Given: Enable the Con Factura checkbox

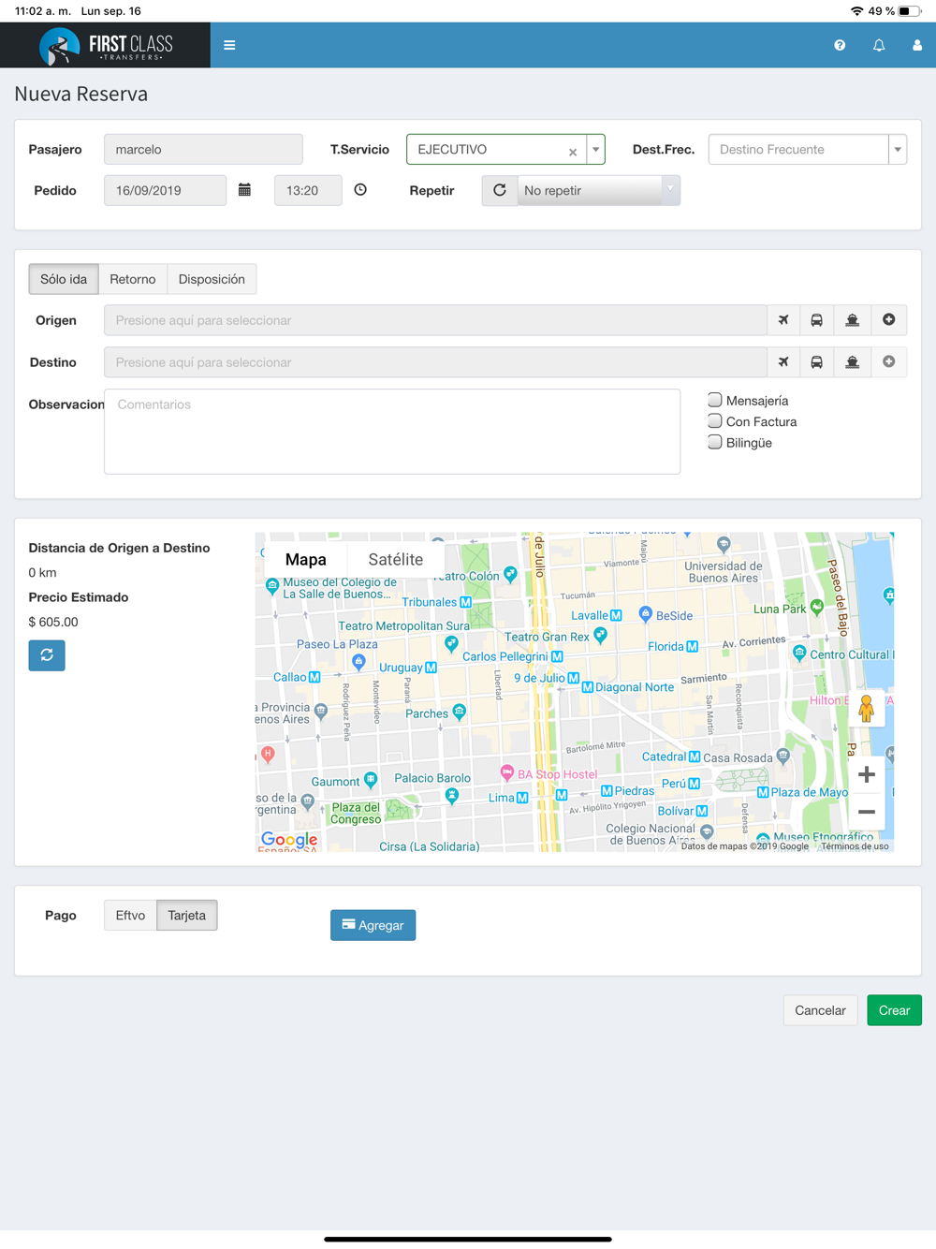Looking at the screenshot, I should (x=715, y=421).
